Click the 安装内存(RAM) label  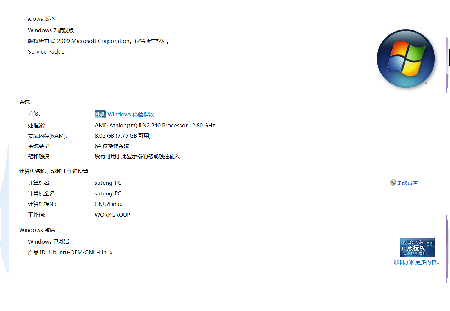[x=48, y=135]
